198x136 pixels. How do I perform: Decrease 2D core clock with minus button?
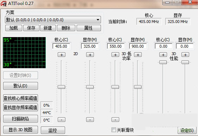point(62,120)
